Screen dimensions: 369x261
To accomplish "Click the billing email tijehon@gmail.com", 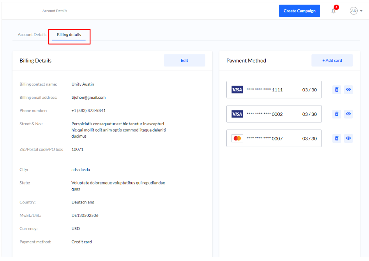I will point(88,97).
